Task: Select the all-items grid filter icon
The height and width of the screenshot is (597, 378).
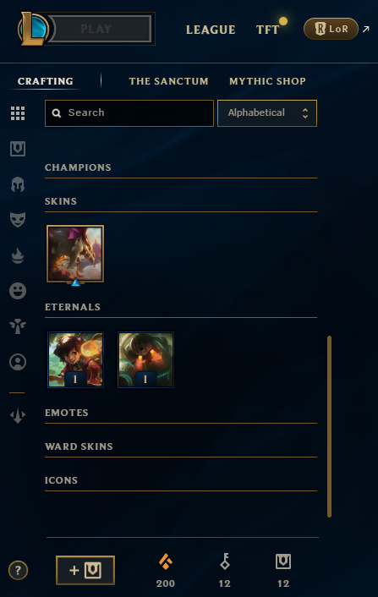Action: coord(18,113)
